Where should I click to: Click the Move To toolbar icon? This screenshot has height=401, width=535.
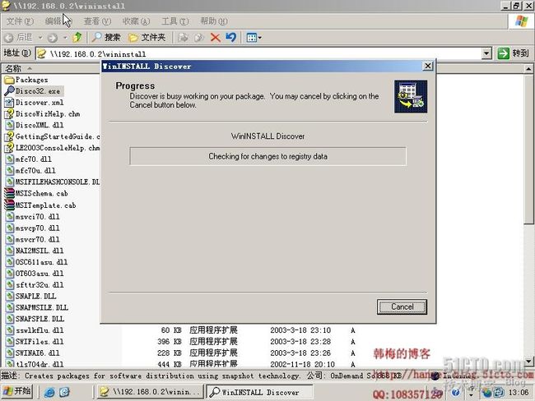click(x=184, y=38)
